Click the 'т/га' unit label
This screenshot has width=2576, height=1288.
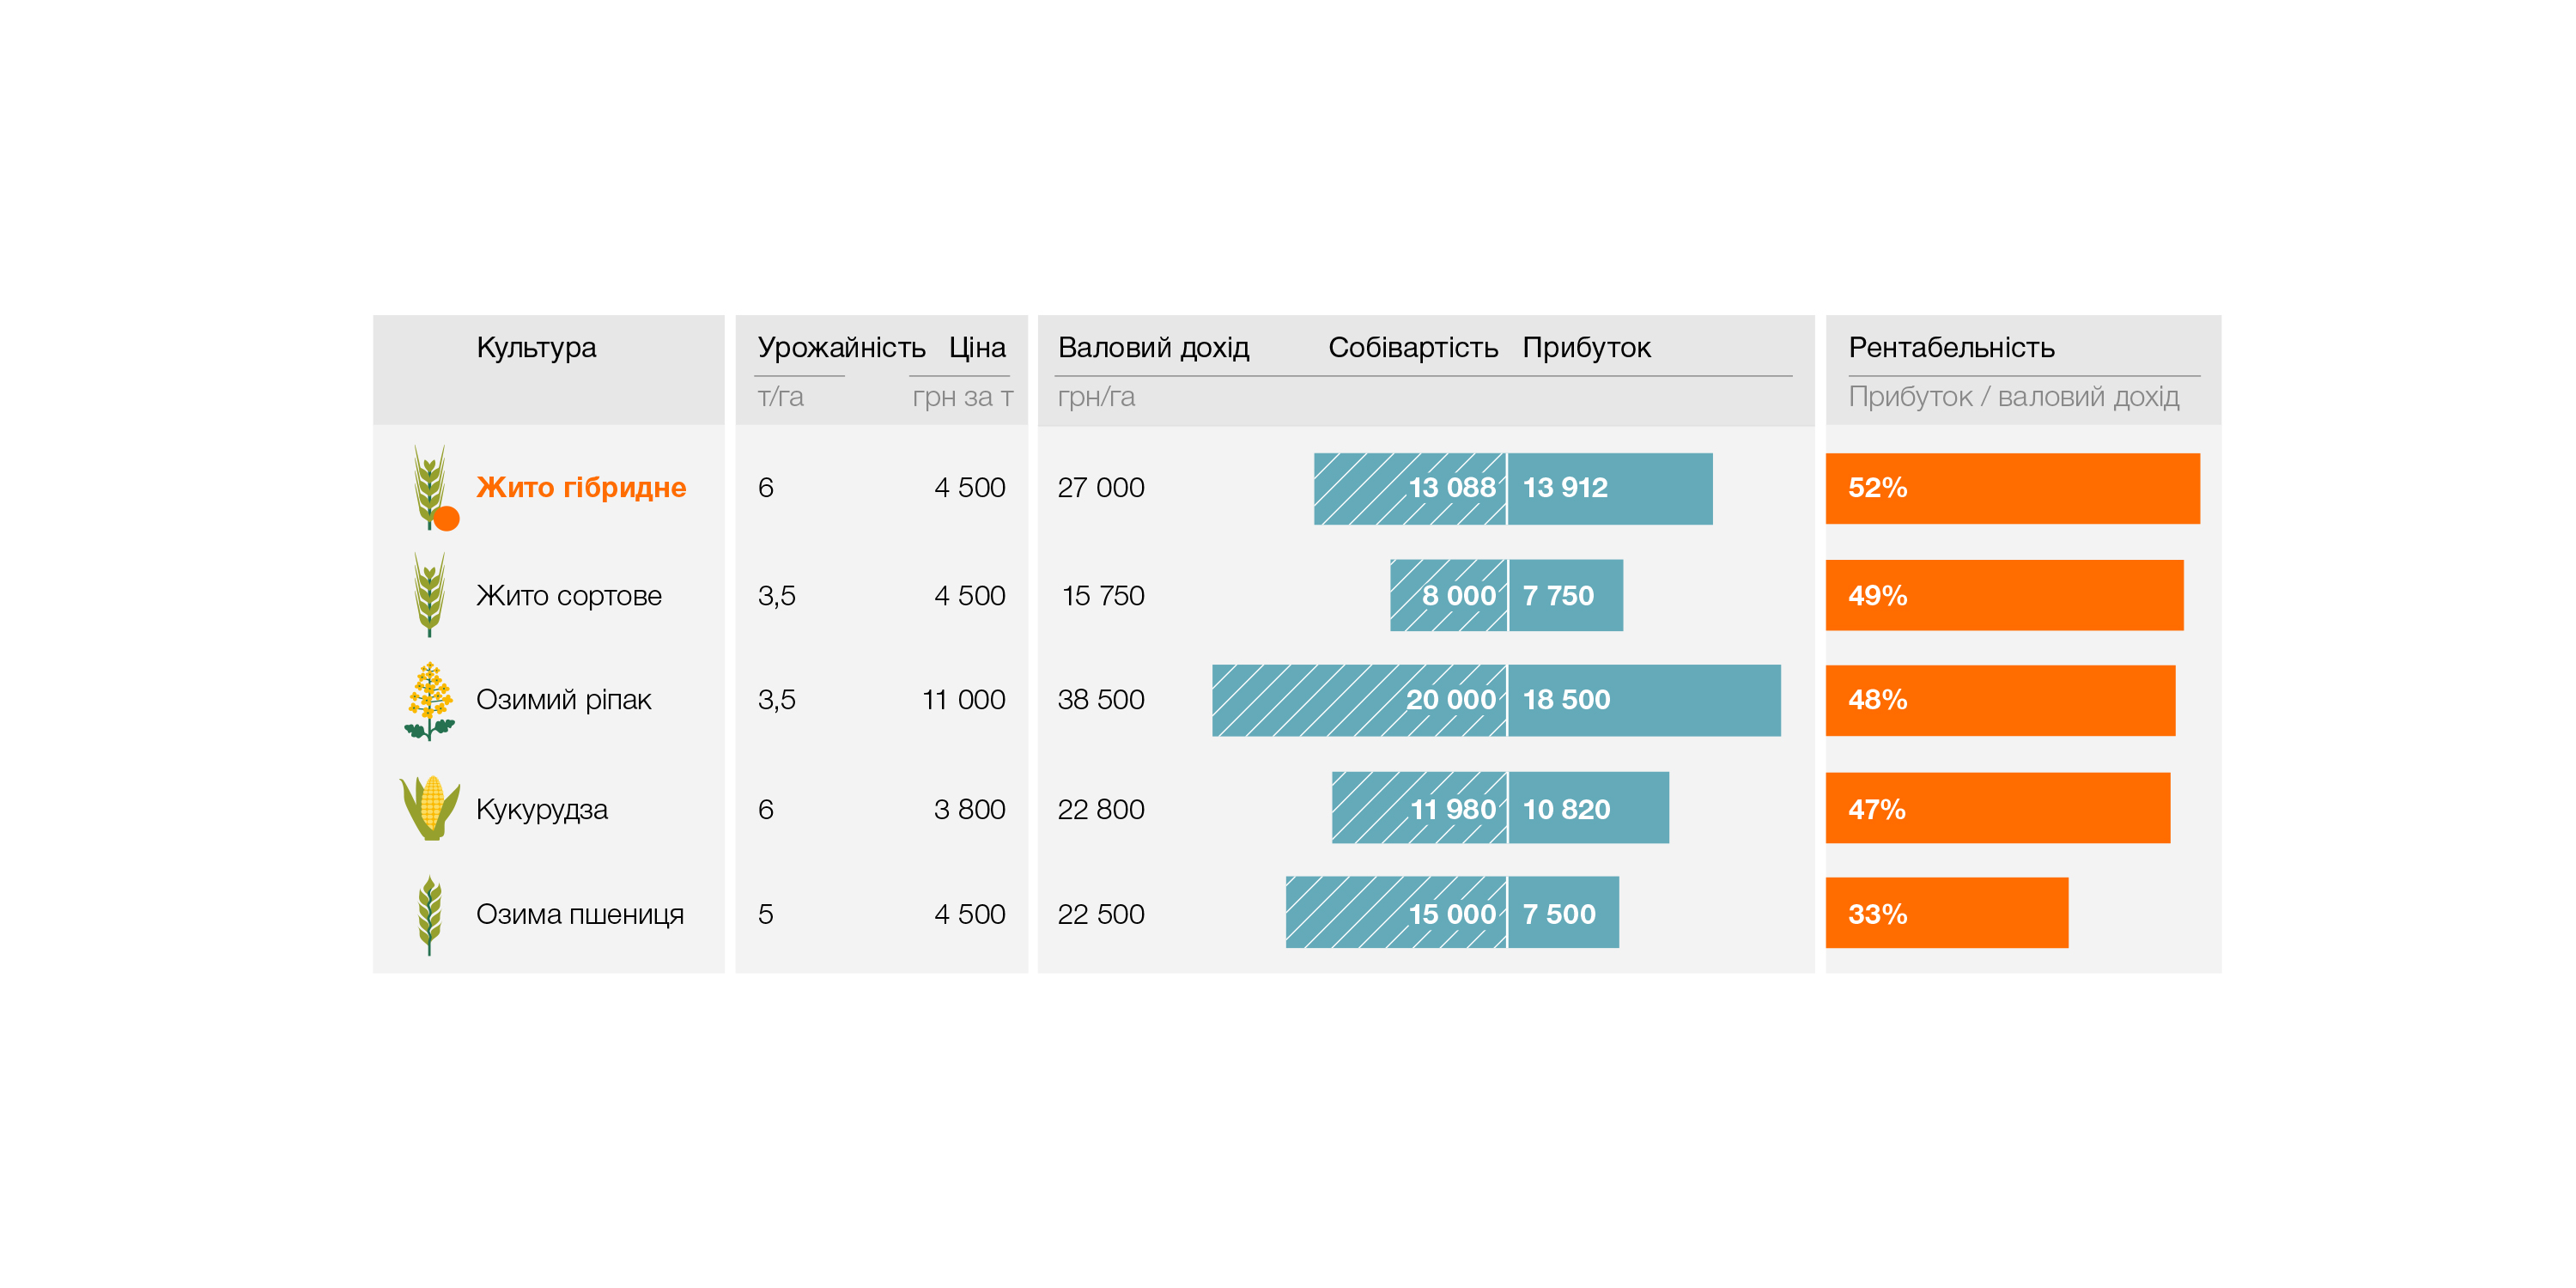780,397
